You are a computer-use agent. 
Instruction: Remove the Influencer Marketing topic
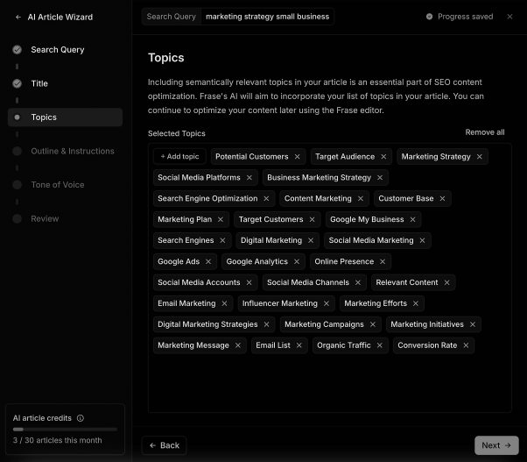click(326, 303)
